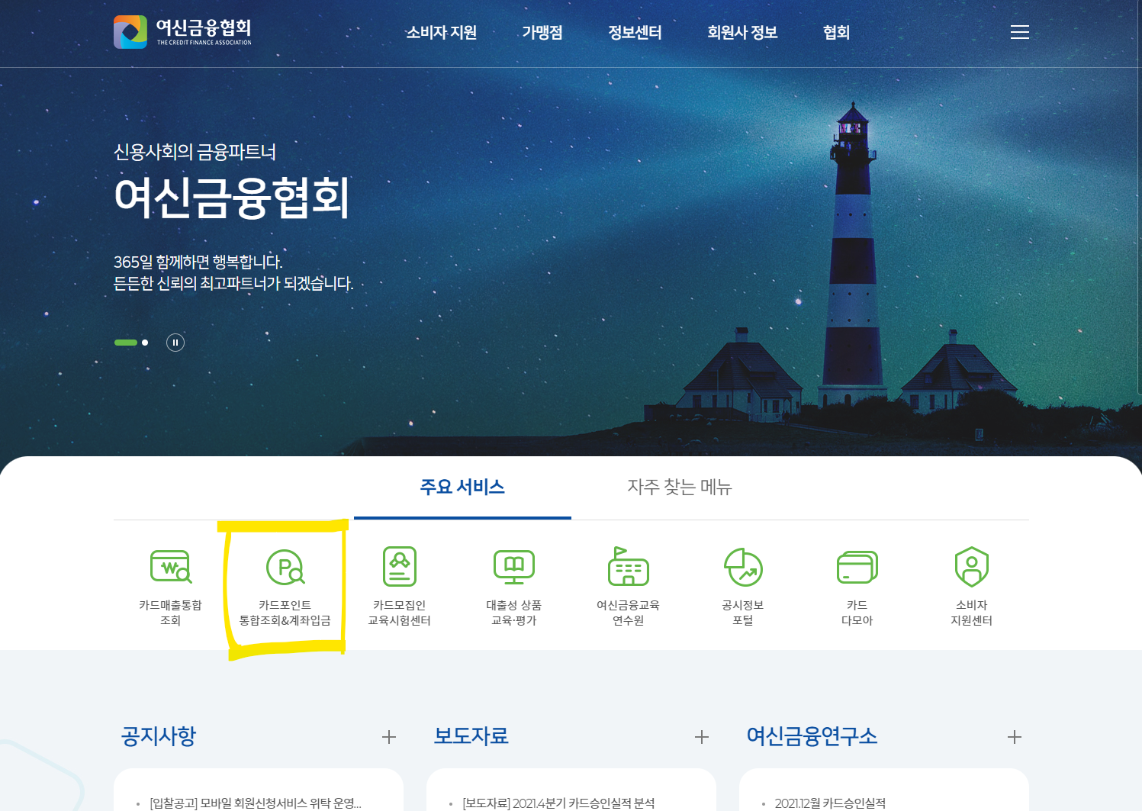Click the 공지사항 section heading
The image size is (1142, 811).
click(159, 736)
